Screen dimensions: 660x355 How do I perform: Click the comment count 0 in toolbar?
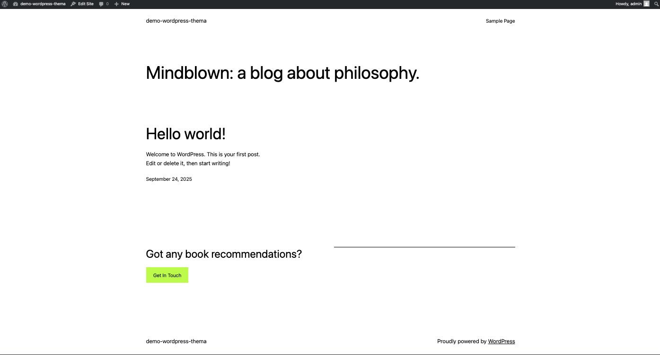(107, 4)
